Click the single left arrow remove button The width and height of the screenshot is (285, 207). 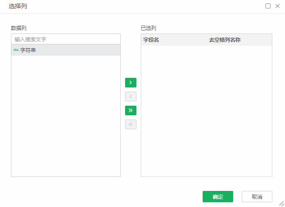(131, 97)
